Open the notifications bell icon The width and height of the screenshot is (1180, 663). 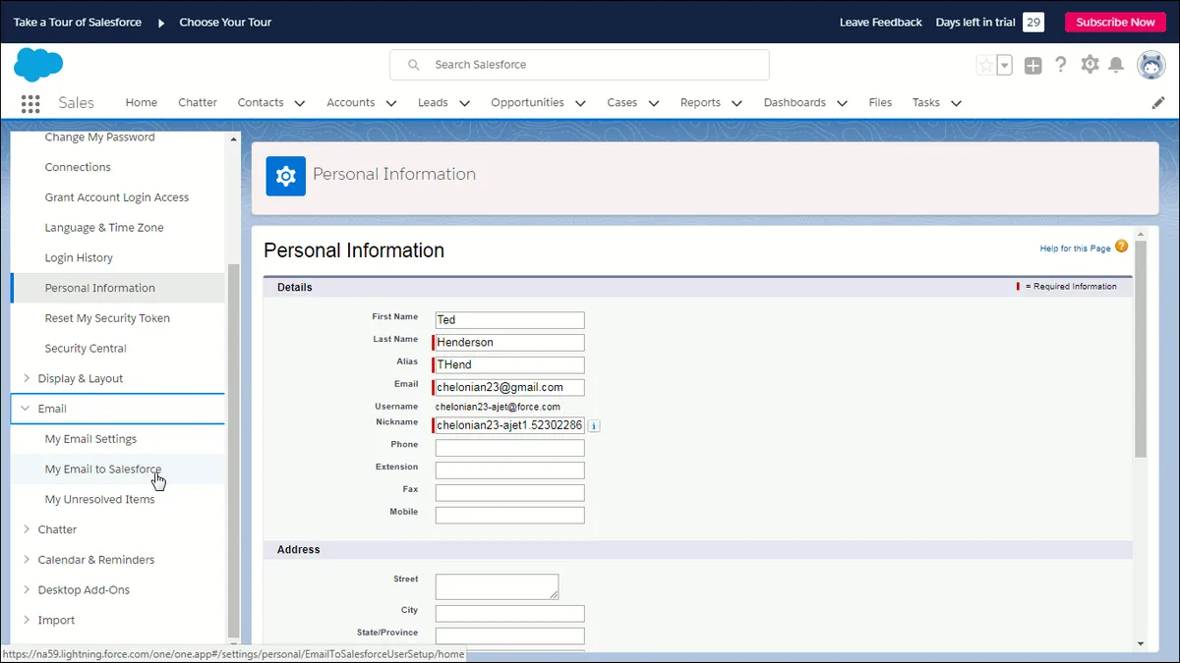click(1116, 65)
